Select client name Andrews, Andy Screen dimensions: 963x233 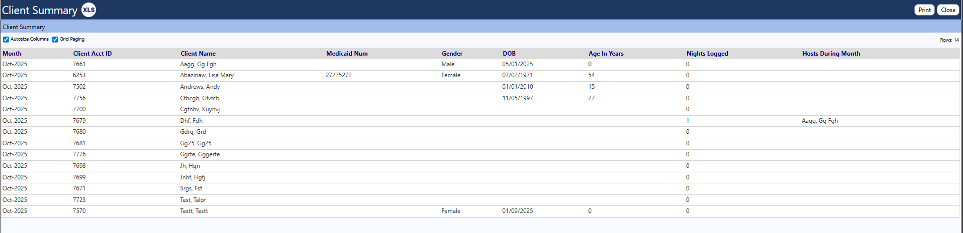200,87
